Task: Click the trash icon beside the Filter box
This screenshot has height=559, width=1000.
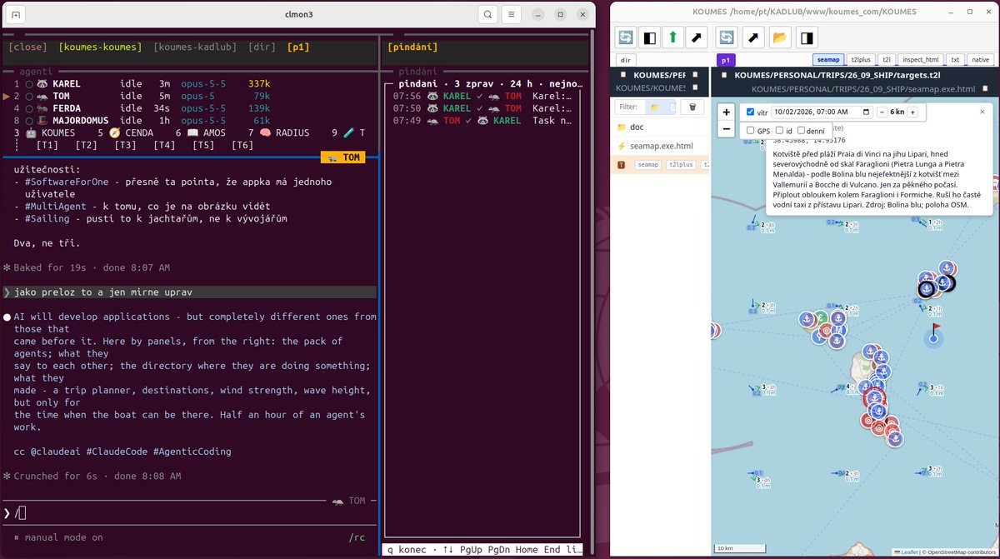Action: (692, 107)
